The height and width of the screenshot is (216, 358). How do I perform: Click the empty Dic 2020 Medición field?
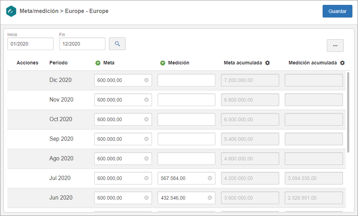pyautogui.click(x=187, y=80)
